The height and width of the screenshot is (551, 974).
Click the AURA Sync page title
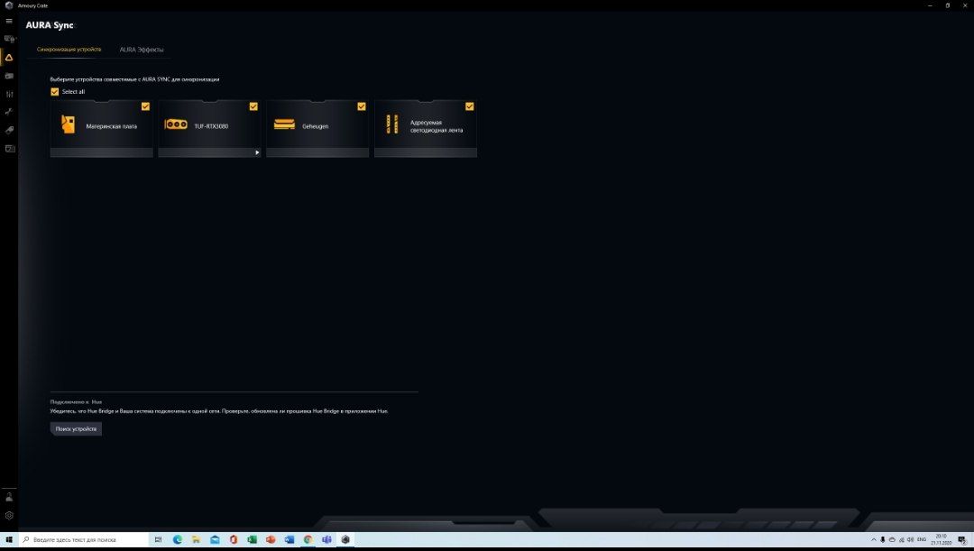click(x=50, y=25)
